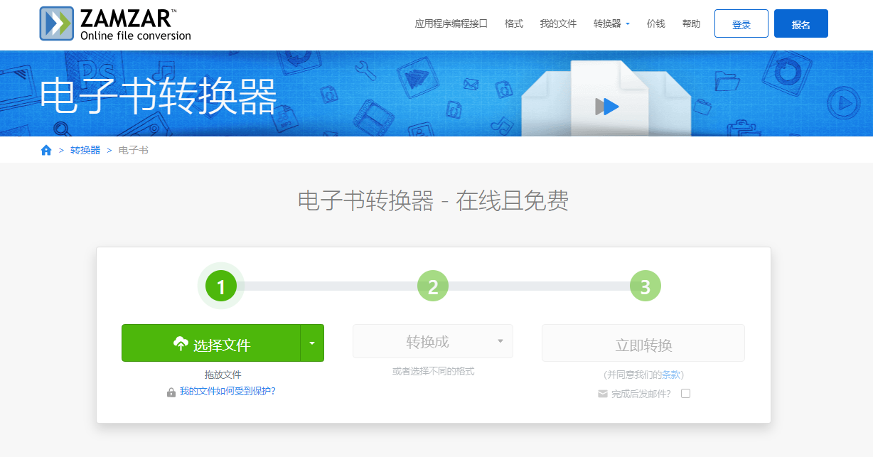Click the envelope icon near email option
The image size is (873, 457).
tap(603, 394)
